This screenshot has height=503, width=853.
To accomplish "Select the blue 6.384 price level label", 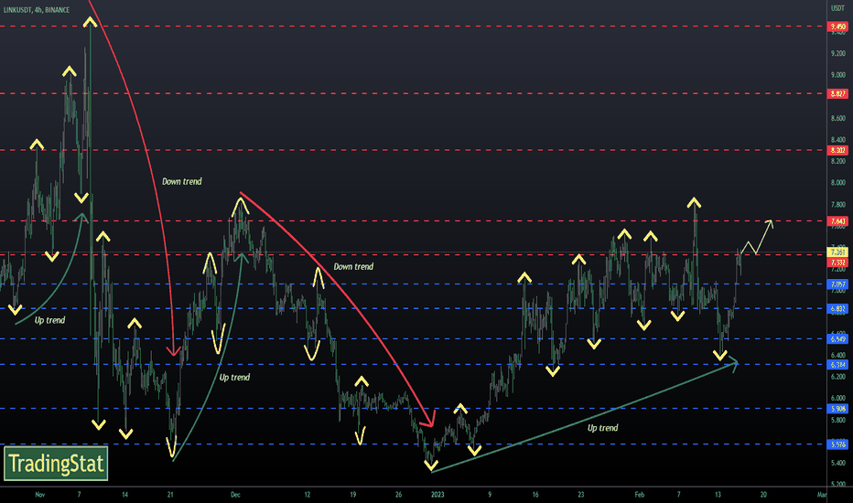I will point(837,364).
